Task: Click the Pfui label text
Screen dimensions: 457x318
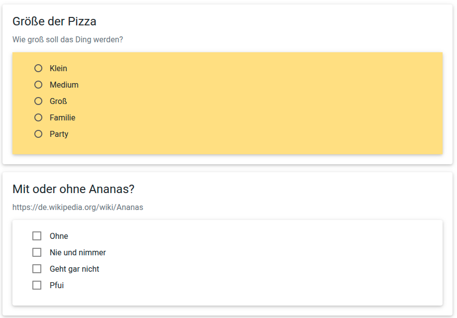Action: (x=57, y=285)
